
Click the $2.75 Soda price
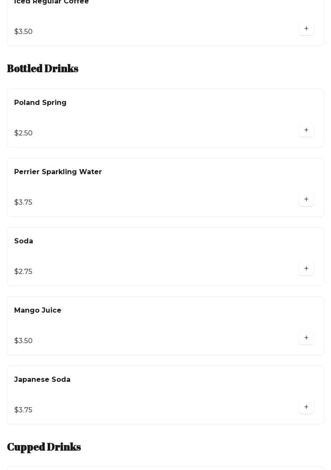23,272
